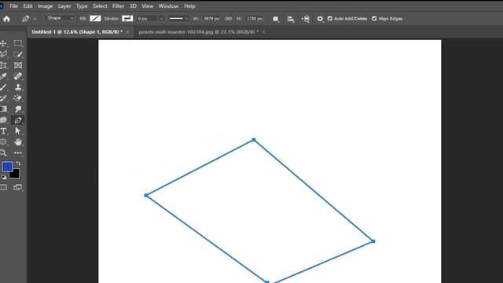Click the black background color swatch

coord(15,175)
